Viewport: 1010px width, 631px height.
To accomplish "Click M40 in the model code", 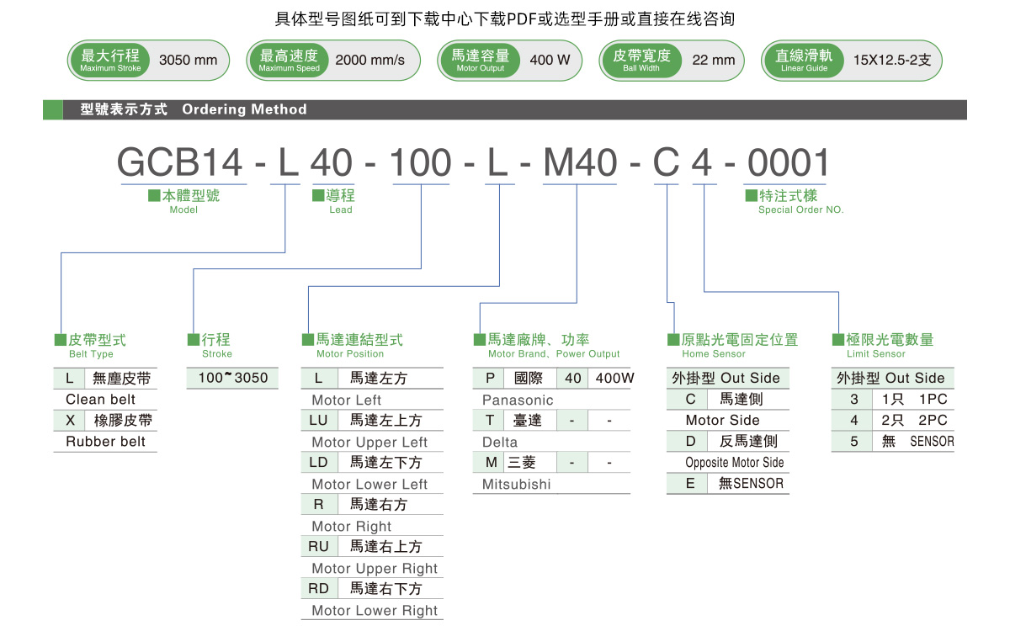I will tap(580, 162).
